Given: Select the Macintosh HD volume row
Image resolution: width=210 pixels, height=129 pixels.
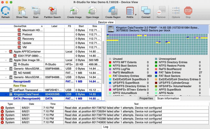Looking at the screenshot, I should point(51,30).
